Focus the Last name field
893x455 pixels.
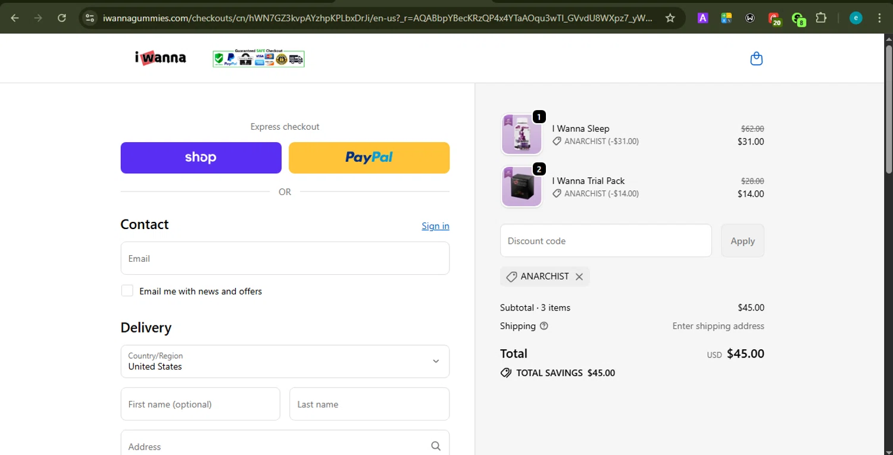pos(369,404)
